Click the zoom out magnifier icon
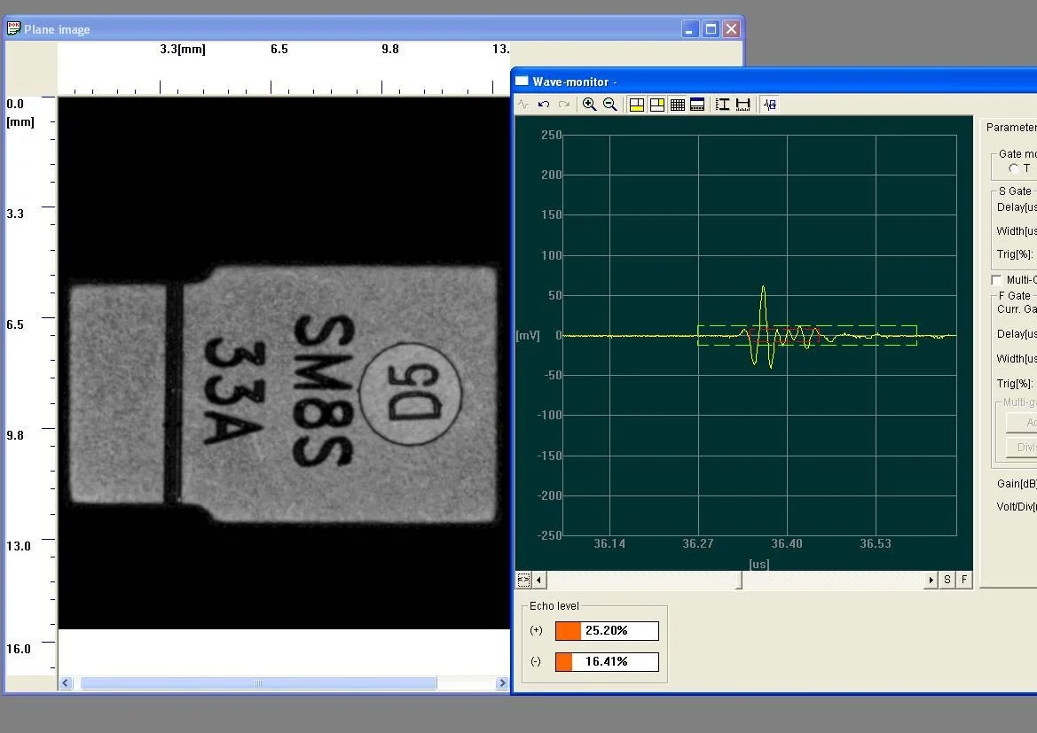 (610, 105)
